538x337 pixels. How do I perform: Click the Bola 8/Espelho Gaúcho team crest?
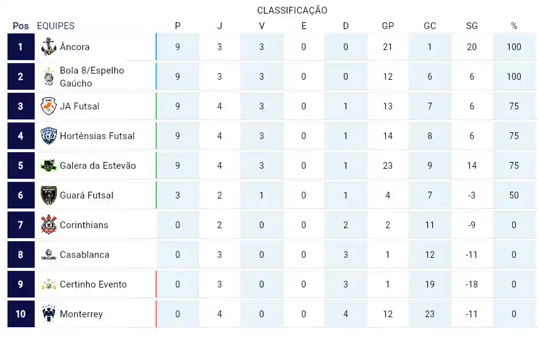49,77
